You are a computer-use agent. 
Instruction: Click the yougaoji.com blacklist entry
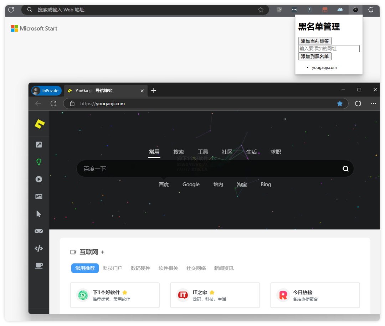click(x=324, y=67)
